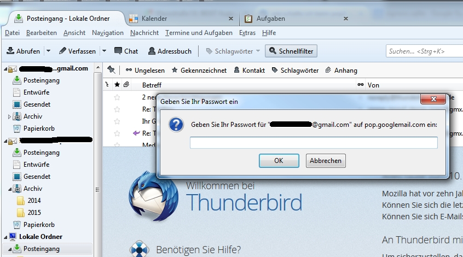Click the Abrufen get-mail button
This screenshot has width=463, height=257.
pos(24,51)
